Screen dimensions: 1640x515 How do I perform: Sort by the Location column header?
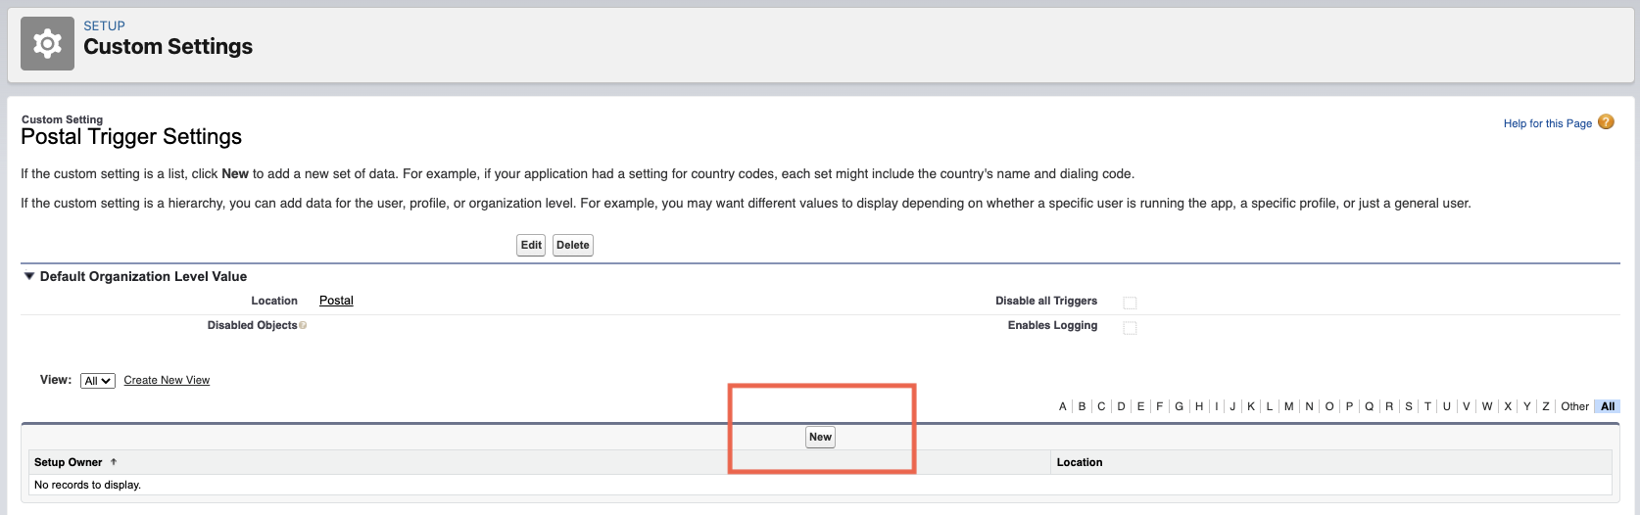coord(1079,462)
